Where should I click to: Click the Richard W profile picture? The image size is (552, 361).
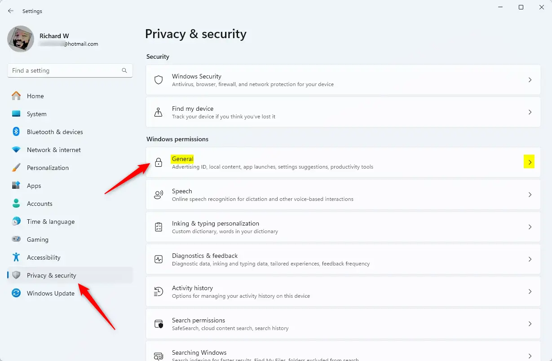pyautogui.click(x=21, y=39)
